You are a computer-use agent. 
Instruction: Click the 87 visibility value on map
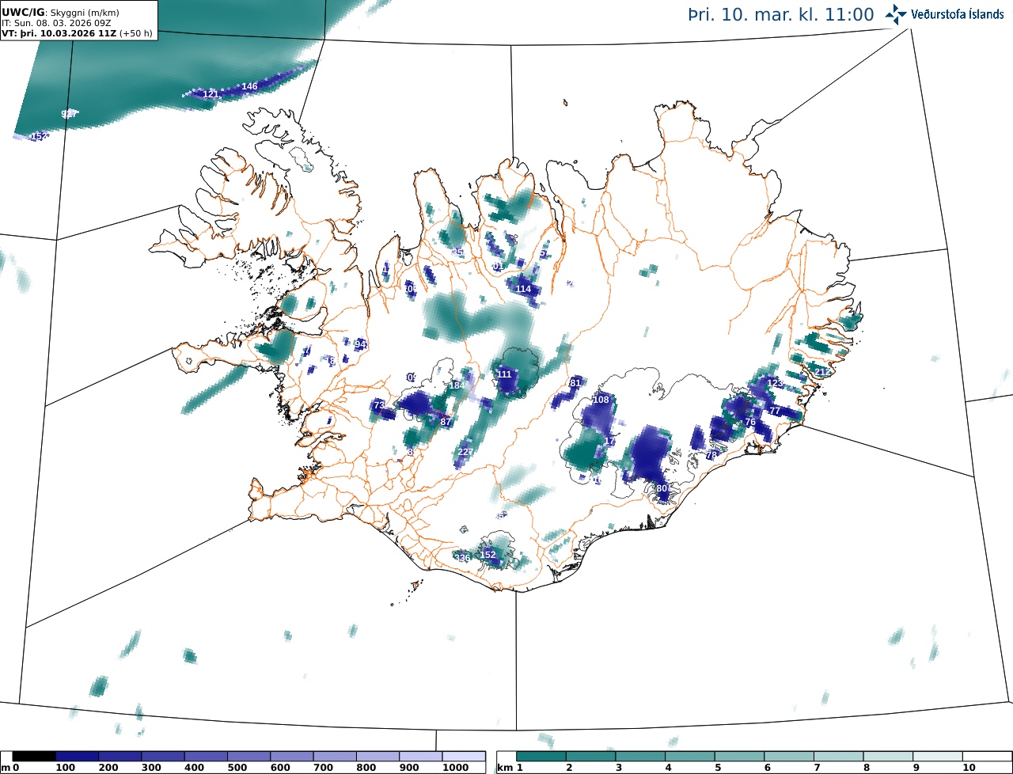pos(446,422)
